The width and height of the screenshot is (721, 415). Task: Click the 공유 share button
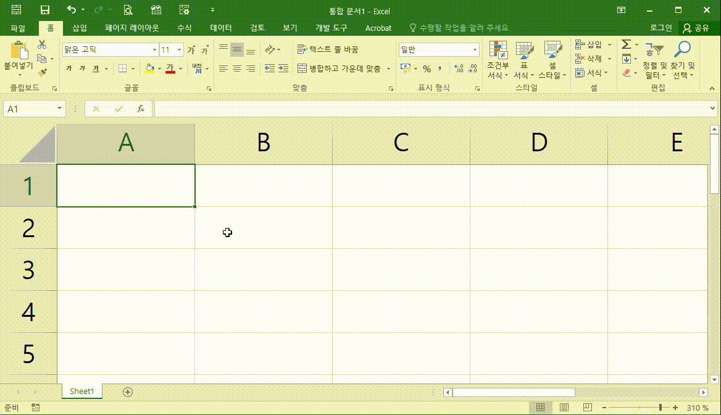click(697, 28)
